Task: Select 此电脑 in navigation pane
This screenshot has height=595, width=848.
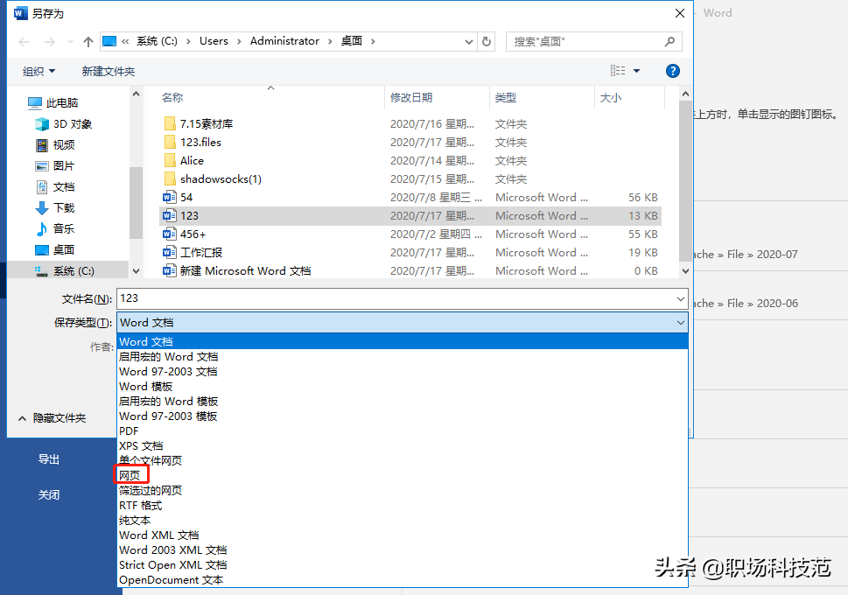Action: 53,102
